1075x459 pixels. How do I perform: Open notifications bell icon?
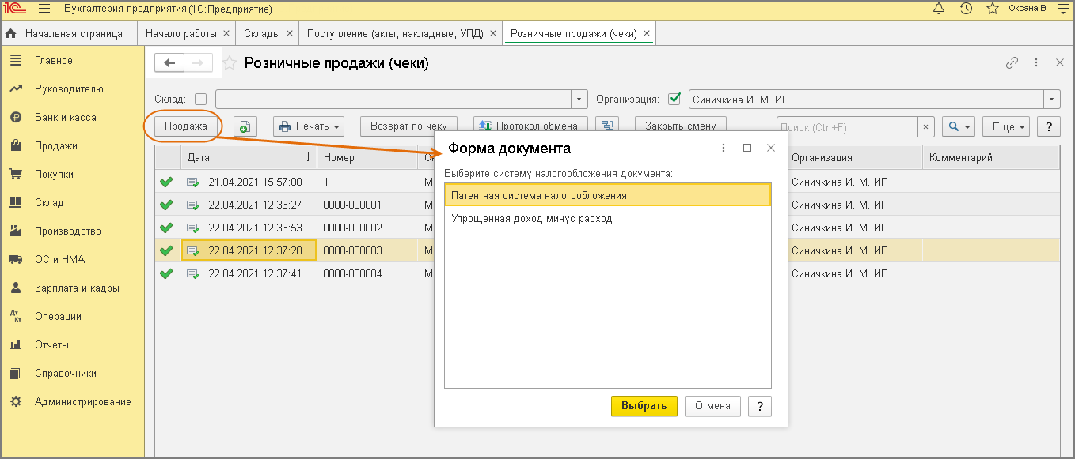tap(939, 9)
